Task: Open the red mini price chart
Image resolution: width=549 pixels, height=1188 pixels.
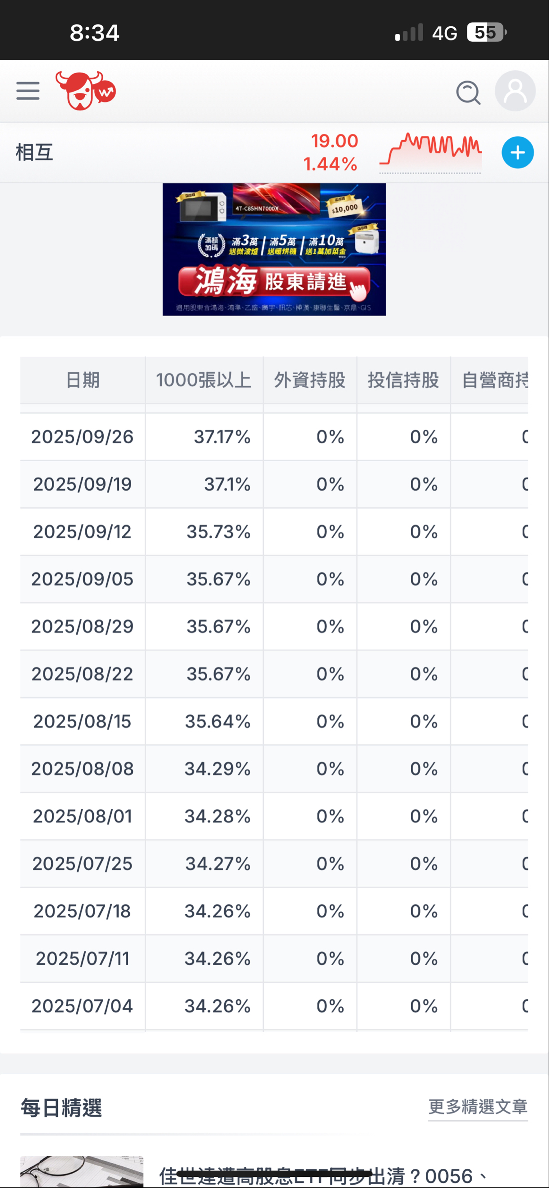Action: coord(430,151)
